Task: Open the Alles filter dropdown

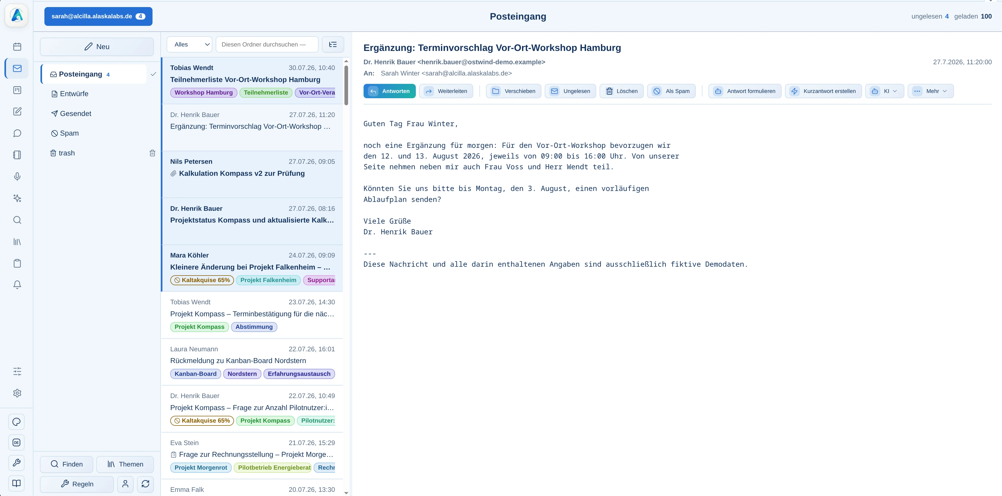Action: tap(189, 44)
